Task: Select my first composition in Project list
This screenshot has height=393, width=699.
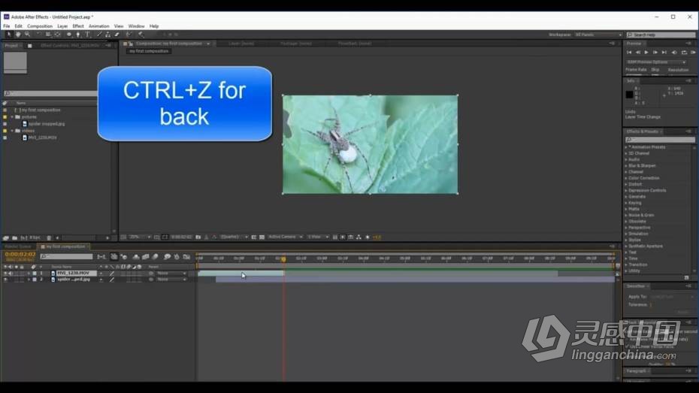Action: pos(41,110)
